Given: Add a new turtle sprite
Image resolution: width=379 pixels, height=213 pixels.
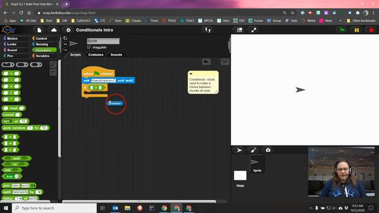Looking at the screenshot, I should (x=239, y=150).
